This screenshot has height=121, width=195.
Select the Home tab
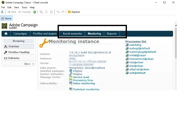coord(6,18)
